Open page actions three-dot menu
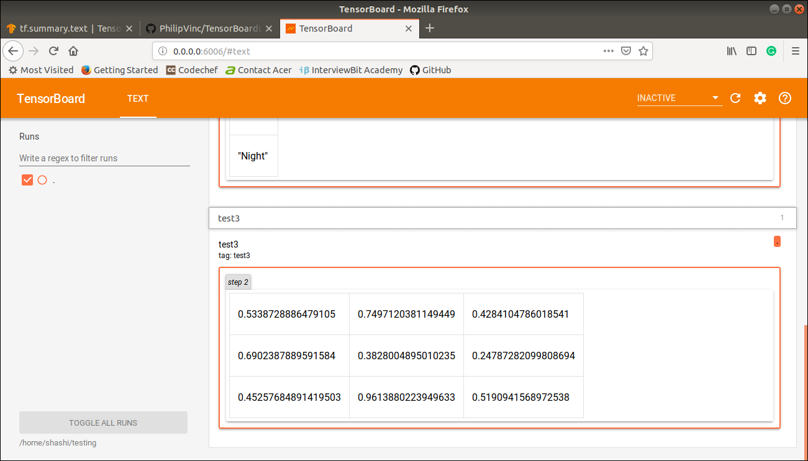This screenshot has width=808, height=461. tap(609, 51)
